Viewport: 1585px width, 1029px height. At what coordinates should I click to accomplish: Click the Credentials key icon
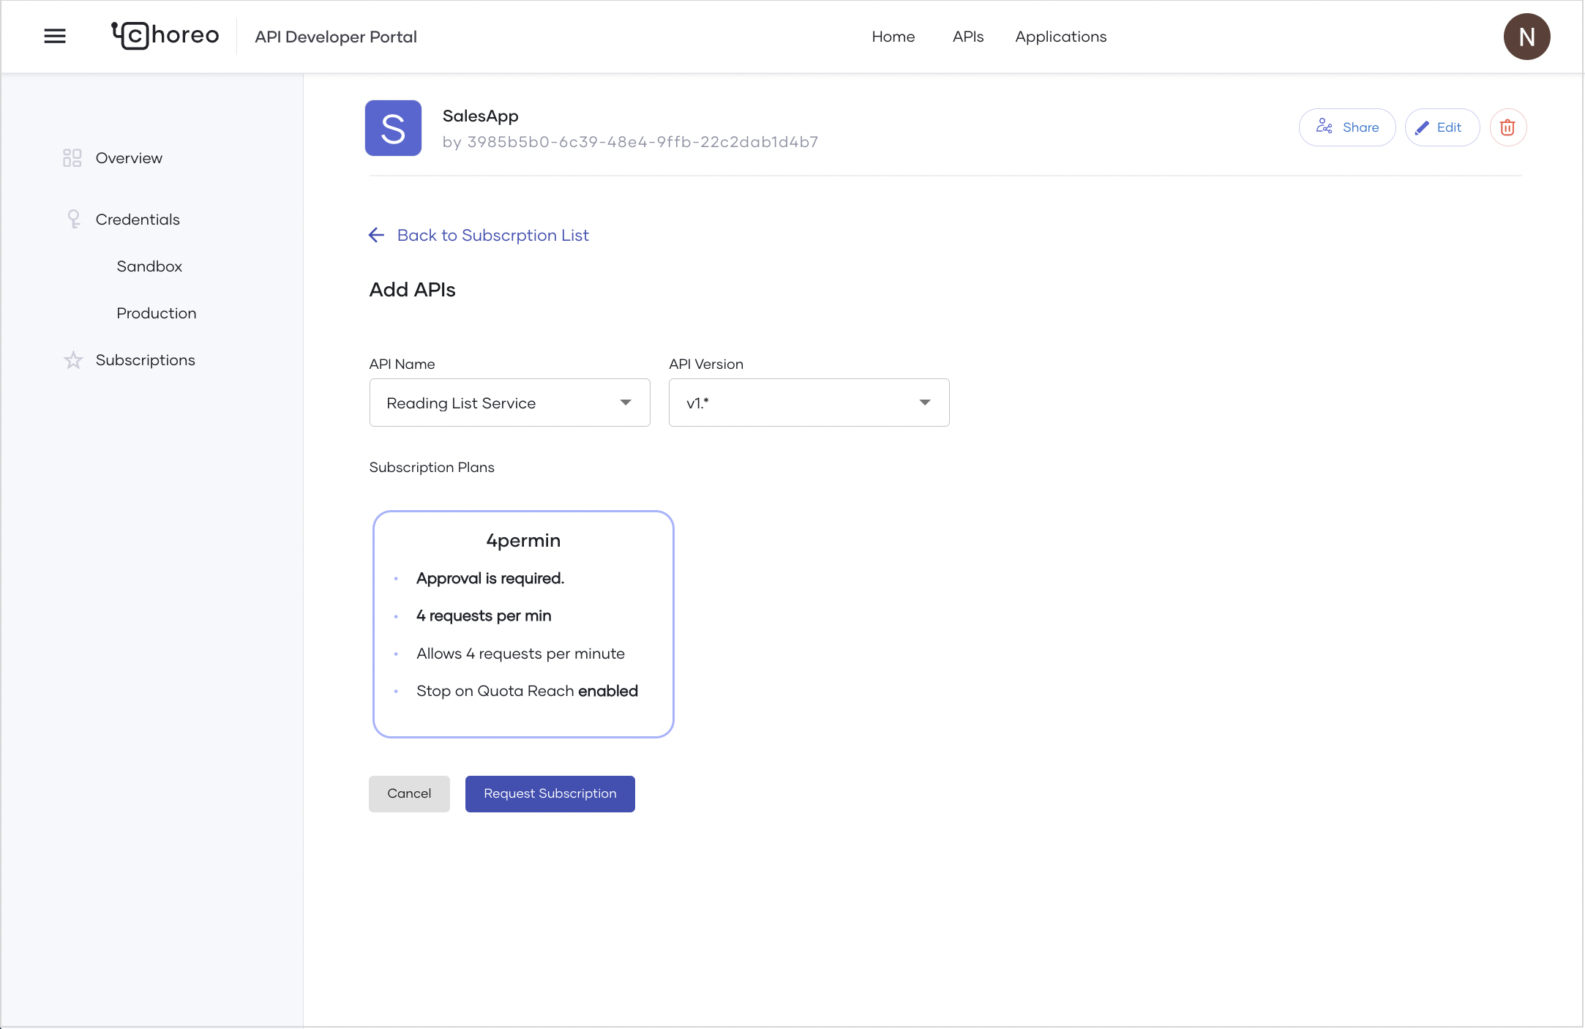73,219
